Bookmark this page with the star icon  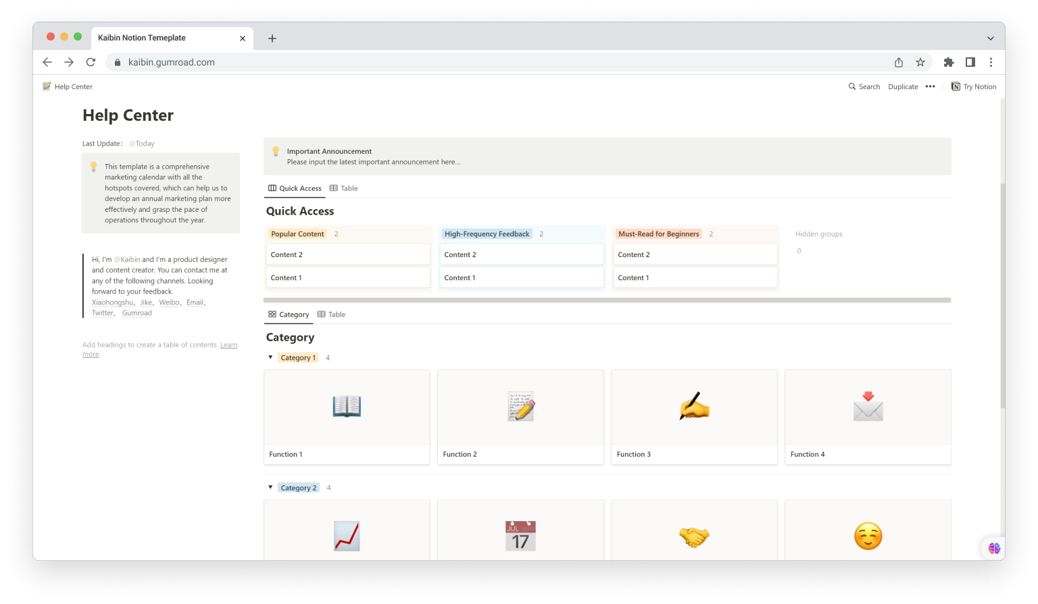coord(920,62)
